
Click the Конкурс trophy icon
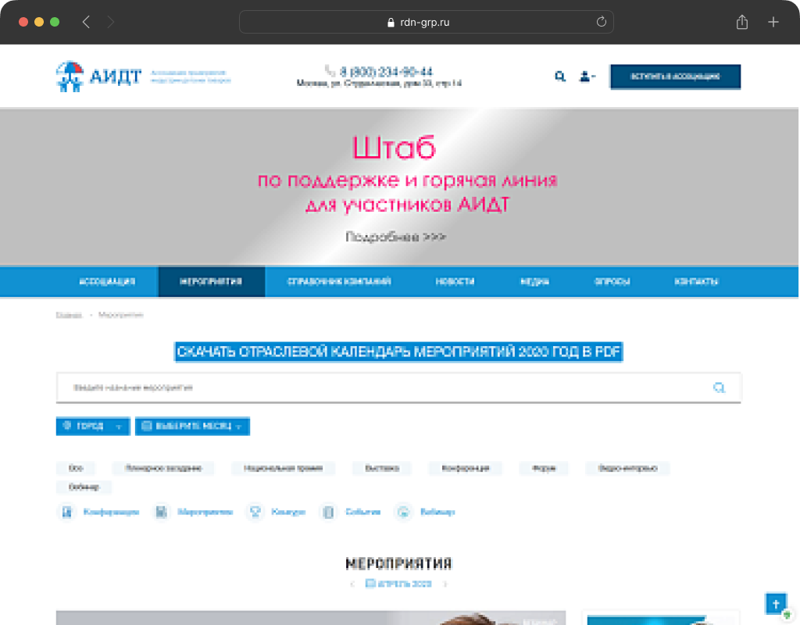[255, 512]
